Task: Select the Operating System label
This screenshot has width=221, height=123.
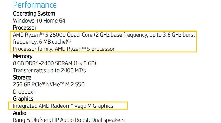Action: click(34, 13)
